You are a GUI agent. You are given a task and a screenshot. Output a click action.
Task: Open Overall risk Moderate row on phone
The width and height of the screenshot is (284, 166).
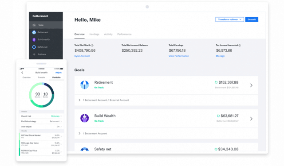(41, 116)
